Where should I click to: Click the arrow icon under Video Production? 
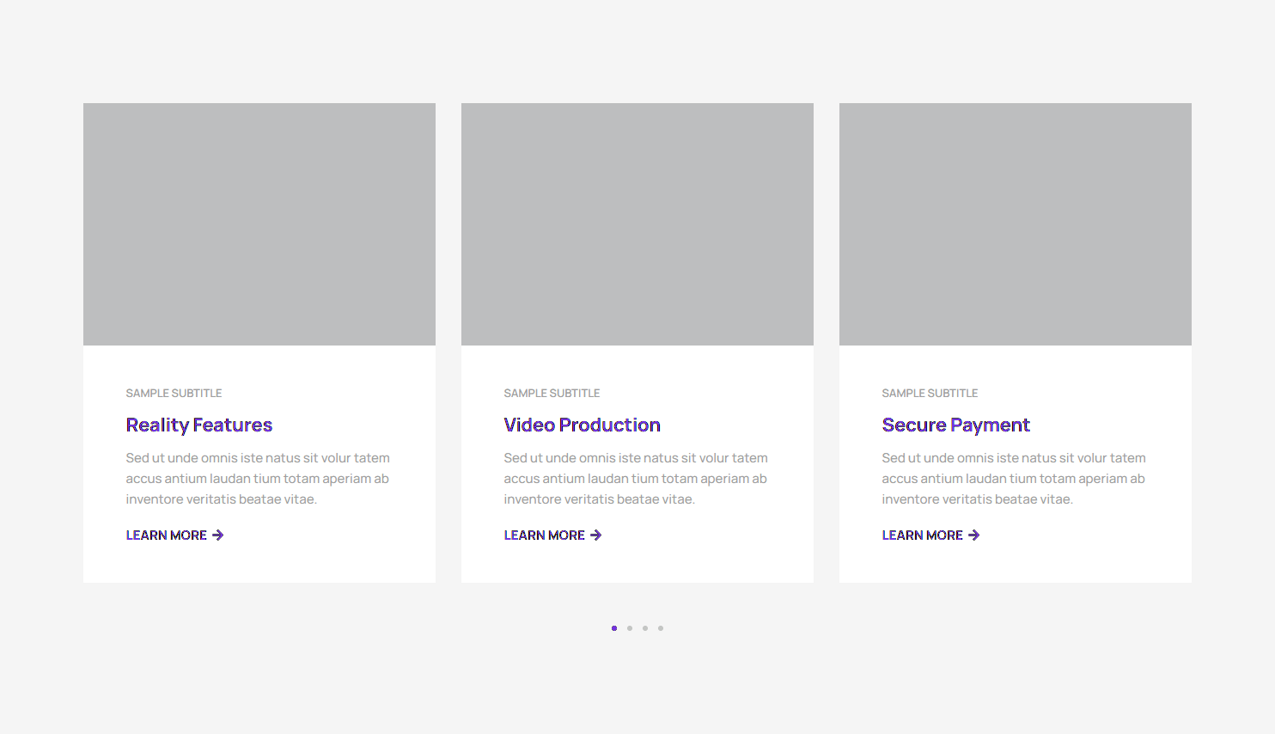[596, 535]
